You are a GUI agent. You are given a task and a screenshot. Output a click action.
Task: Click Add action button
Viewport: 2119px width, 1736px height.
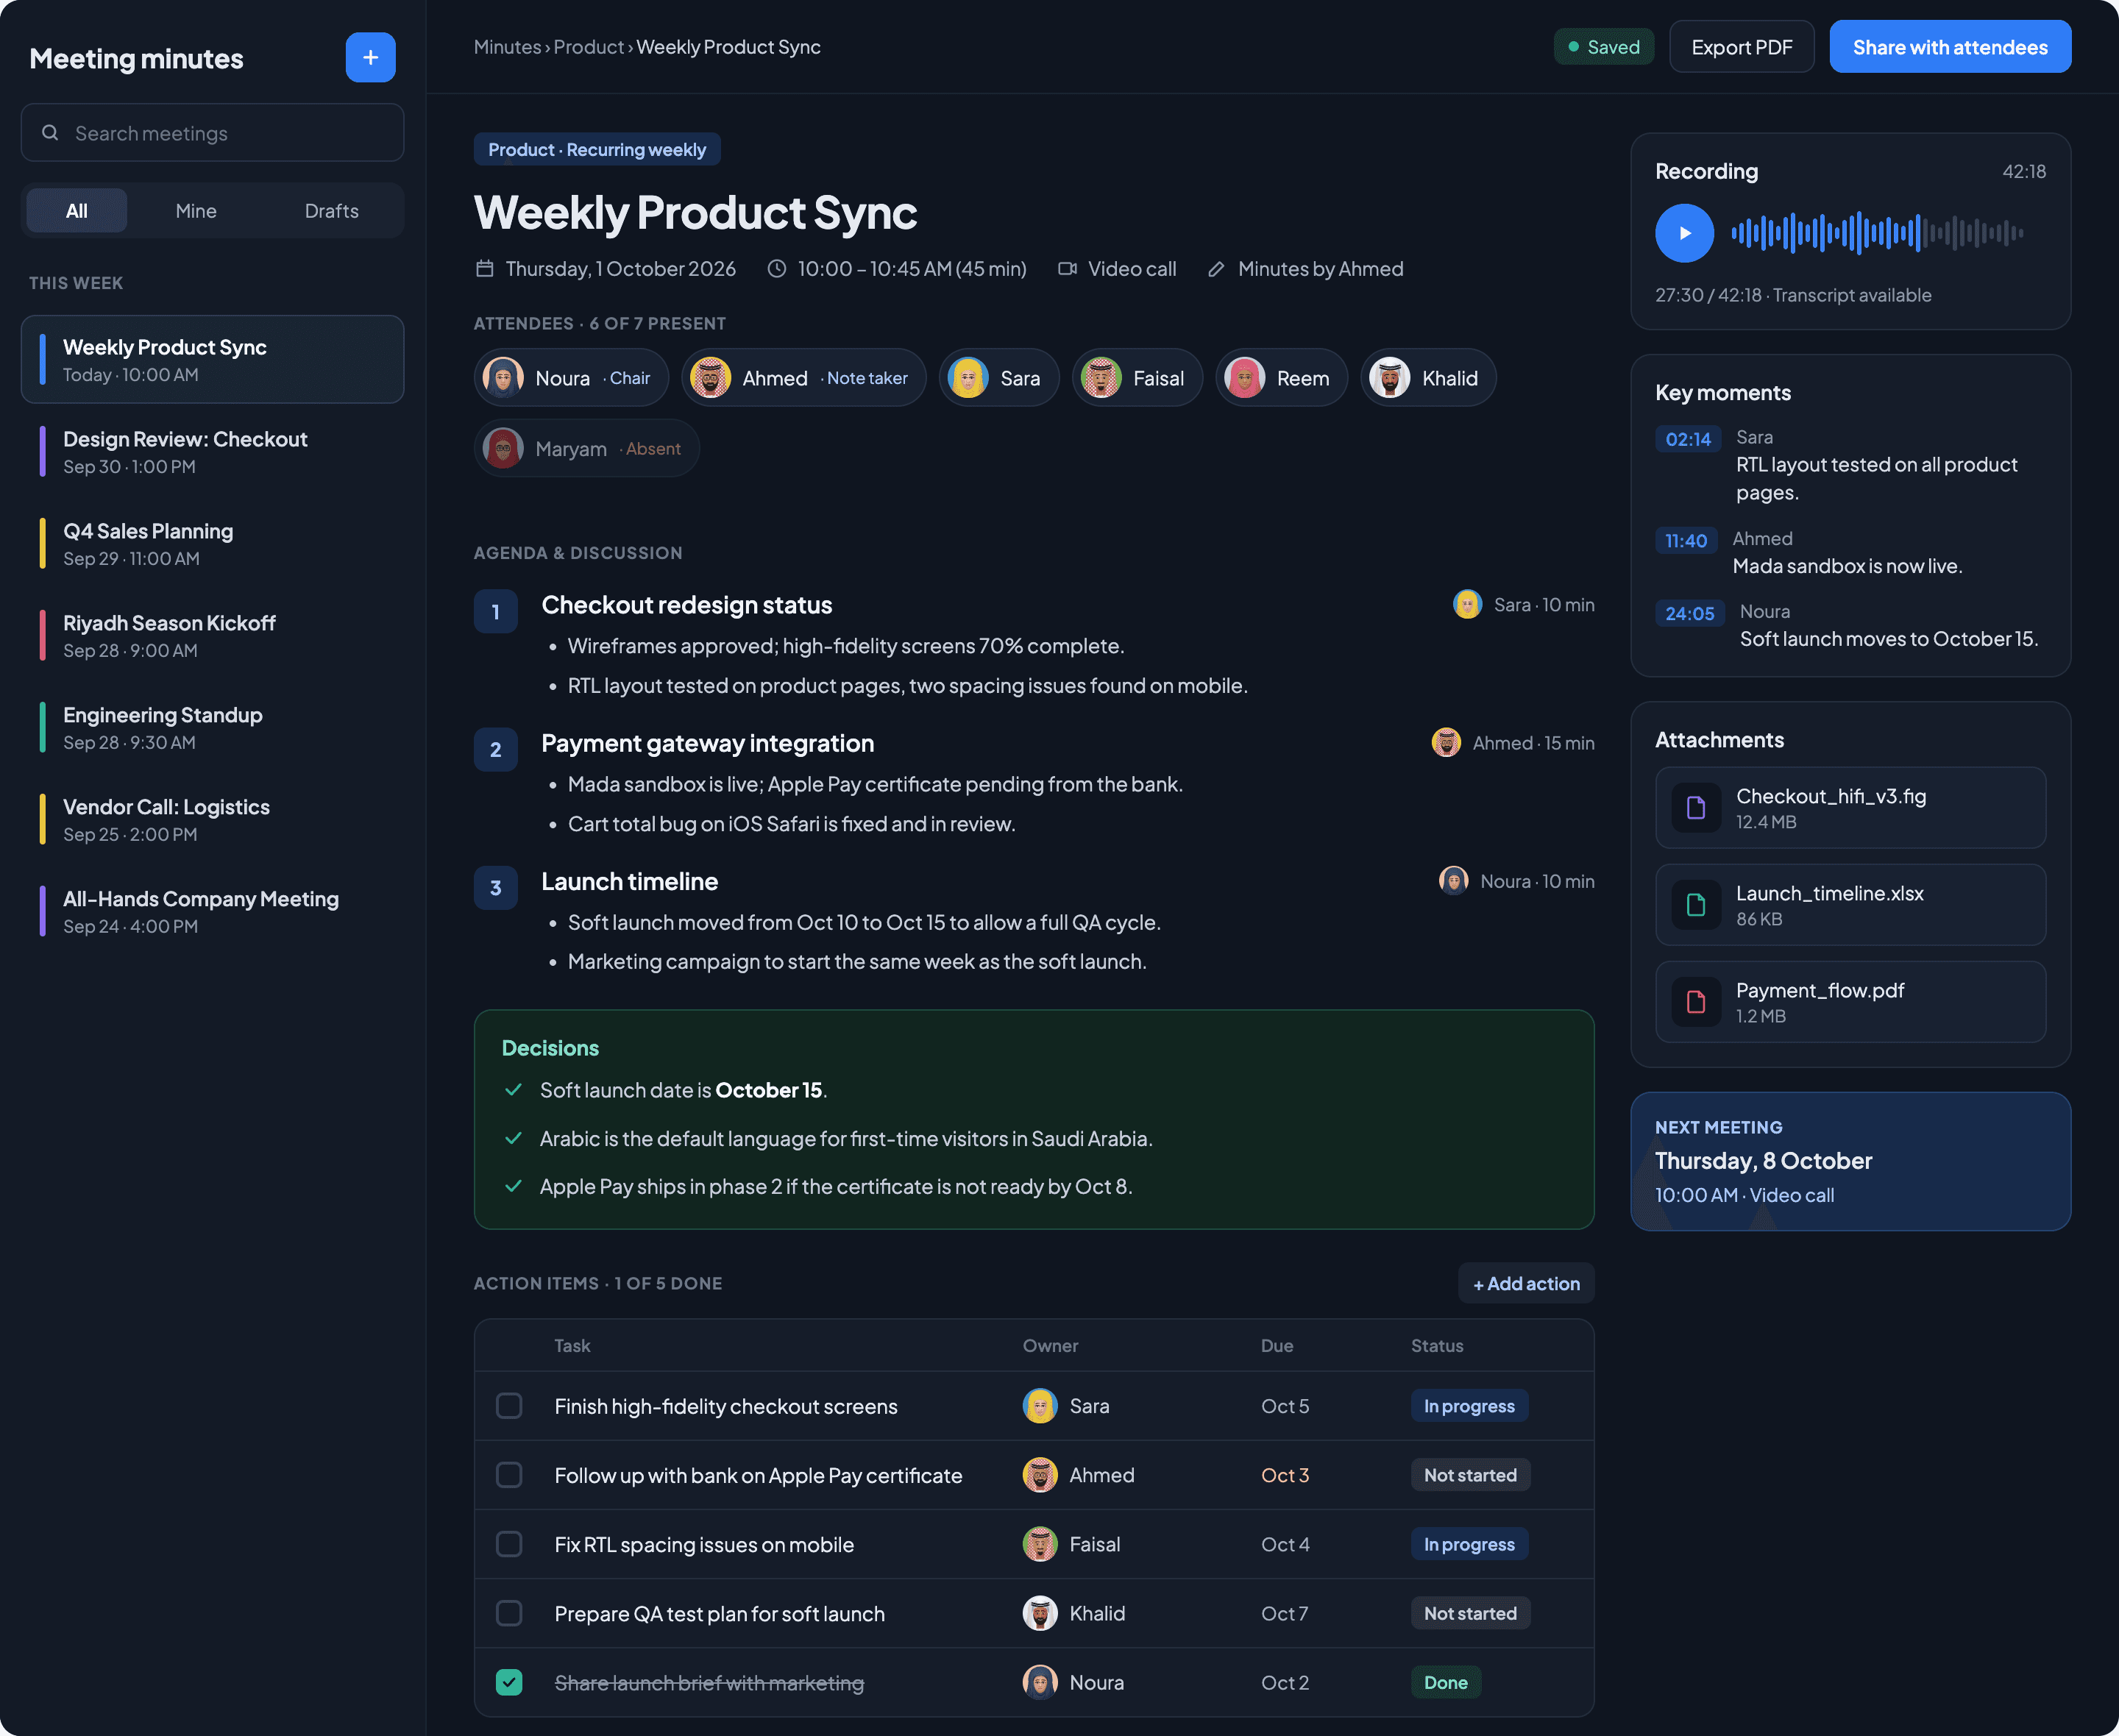[x=1526, y=1283]
